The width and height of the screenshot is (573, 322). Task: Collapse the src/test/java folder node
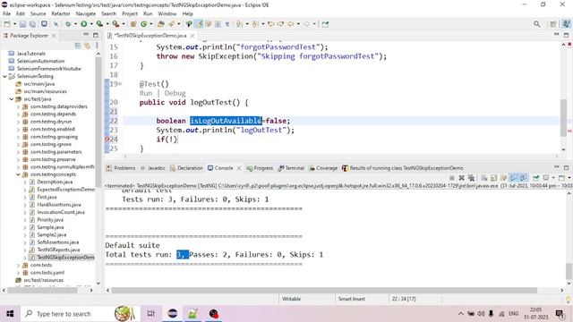[x=12, y=99]
